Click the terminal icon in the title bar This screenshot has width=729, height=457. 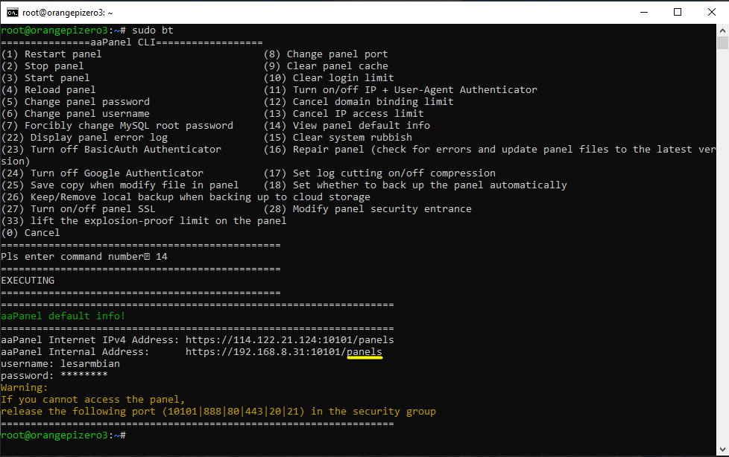pyautogui.click(x=13, y=12)
